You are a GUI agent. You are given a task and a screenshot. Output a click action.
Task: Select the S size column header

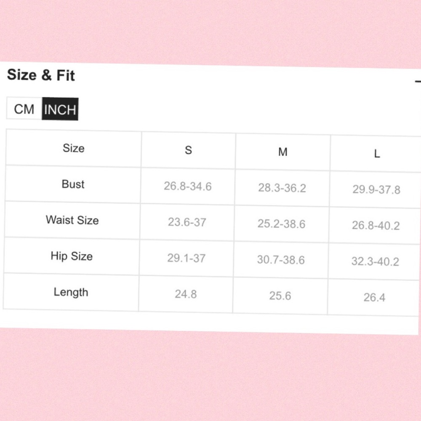pyautogui.click(x=188, y=150)
